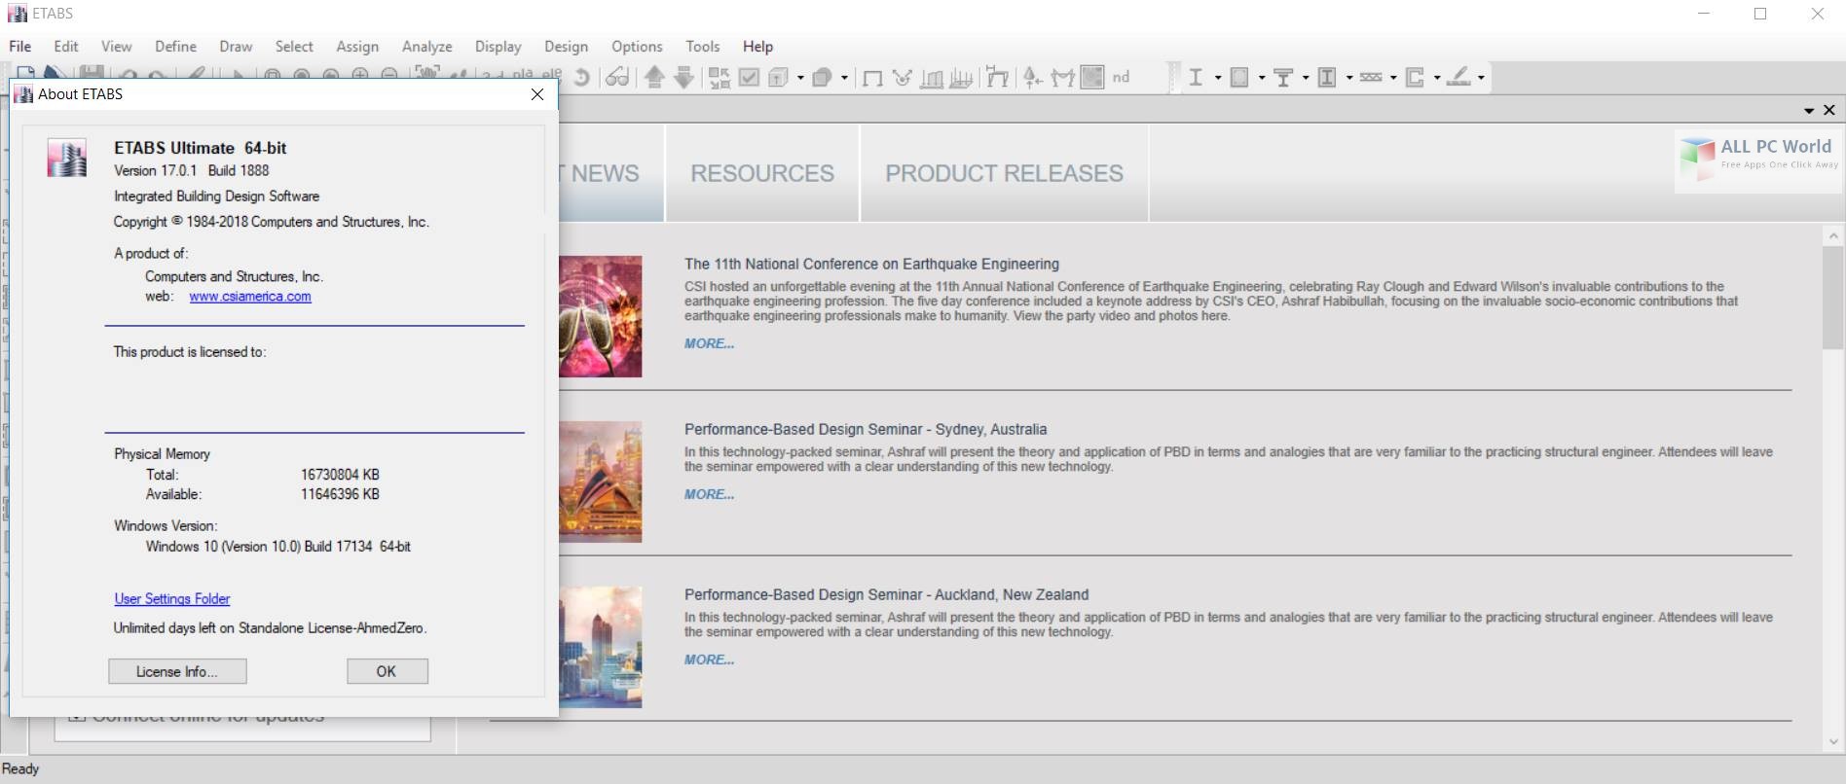Open dropdown beside slab pencil icon
Viewport: 1846px width, 784px height.
[1481, 78]
